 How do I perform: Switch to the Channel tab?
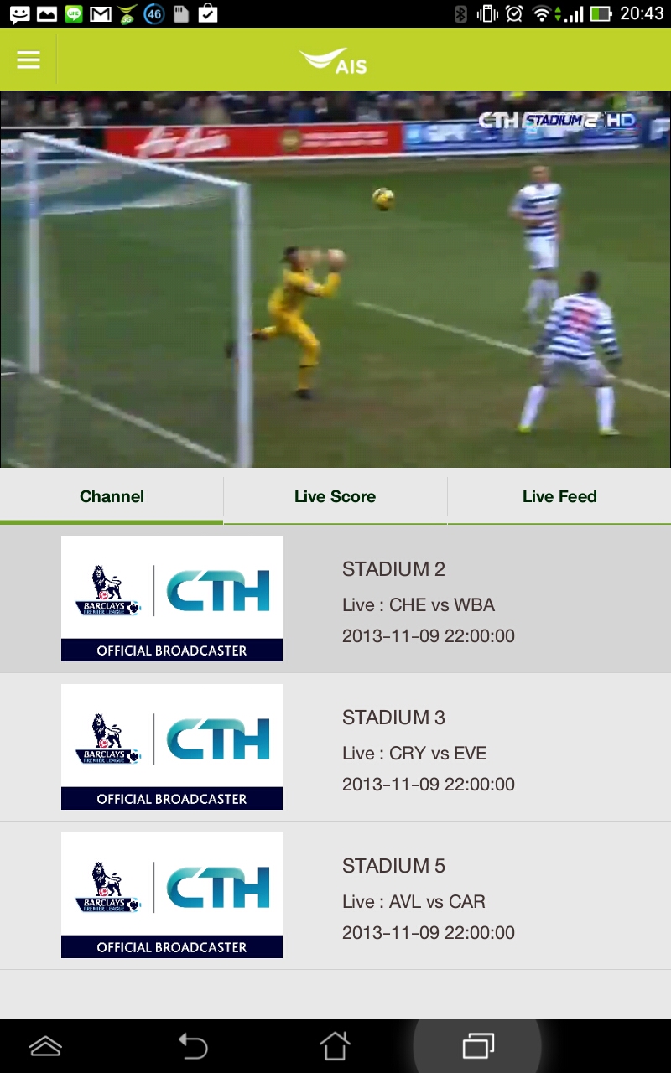(112, 496)
